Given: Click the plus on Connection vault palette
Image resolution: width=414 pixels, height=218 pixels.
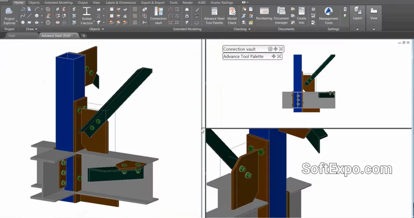Looking at the screenshot, I should coord(276,49).
